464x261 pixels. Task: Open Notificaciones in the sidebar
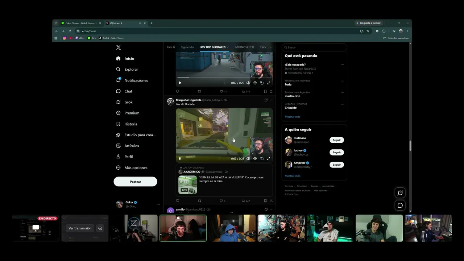tap(132, 80)
